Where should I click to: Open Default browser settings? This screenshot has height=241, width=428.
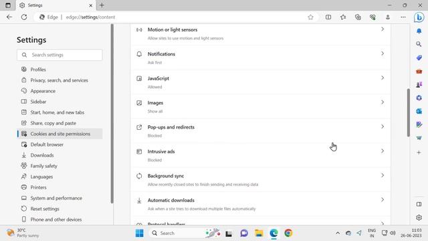(x=60, y=145)
